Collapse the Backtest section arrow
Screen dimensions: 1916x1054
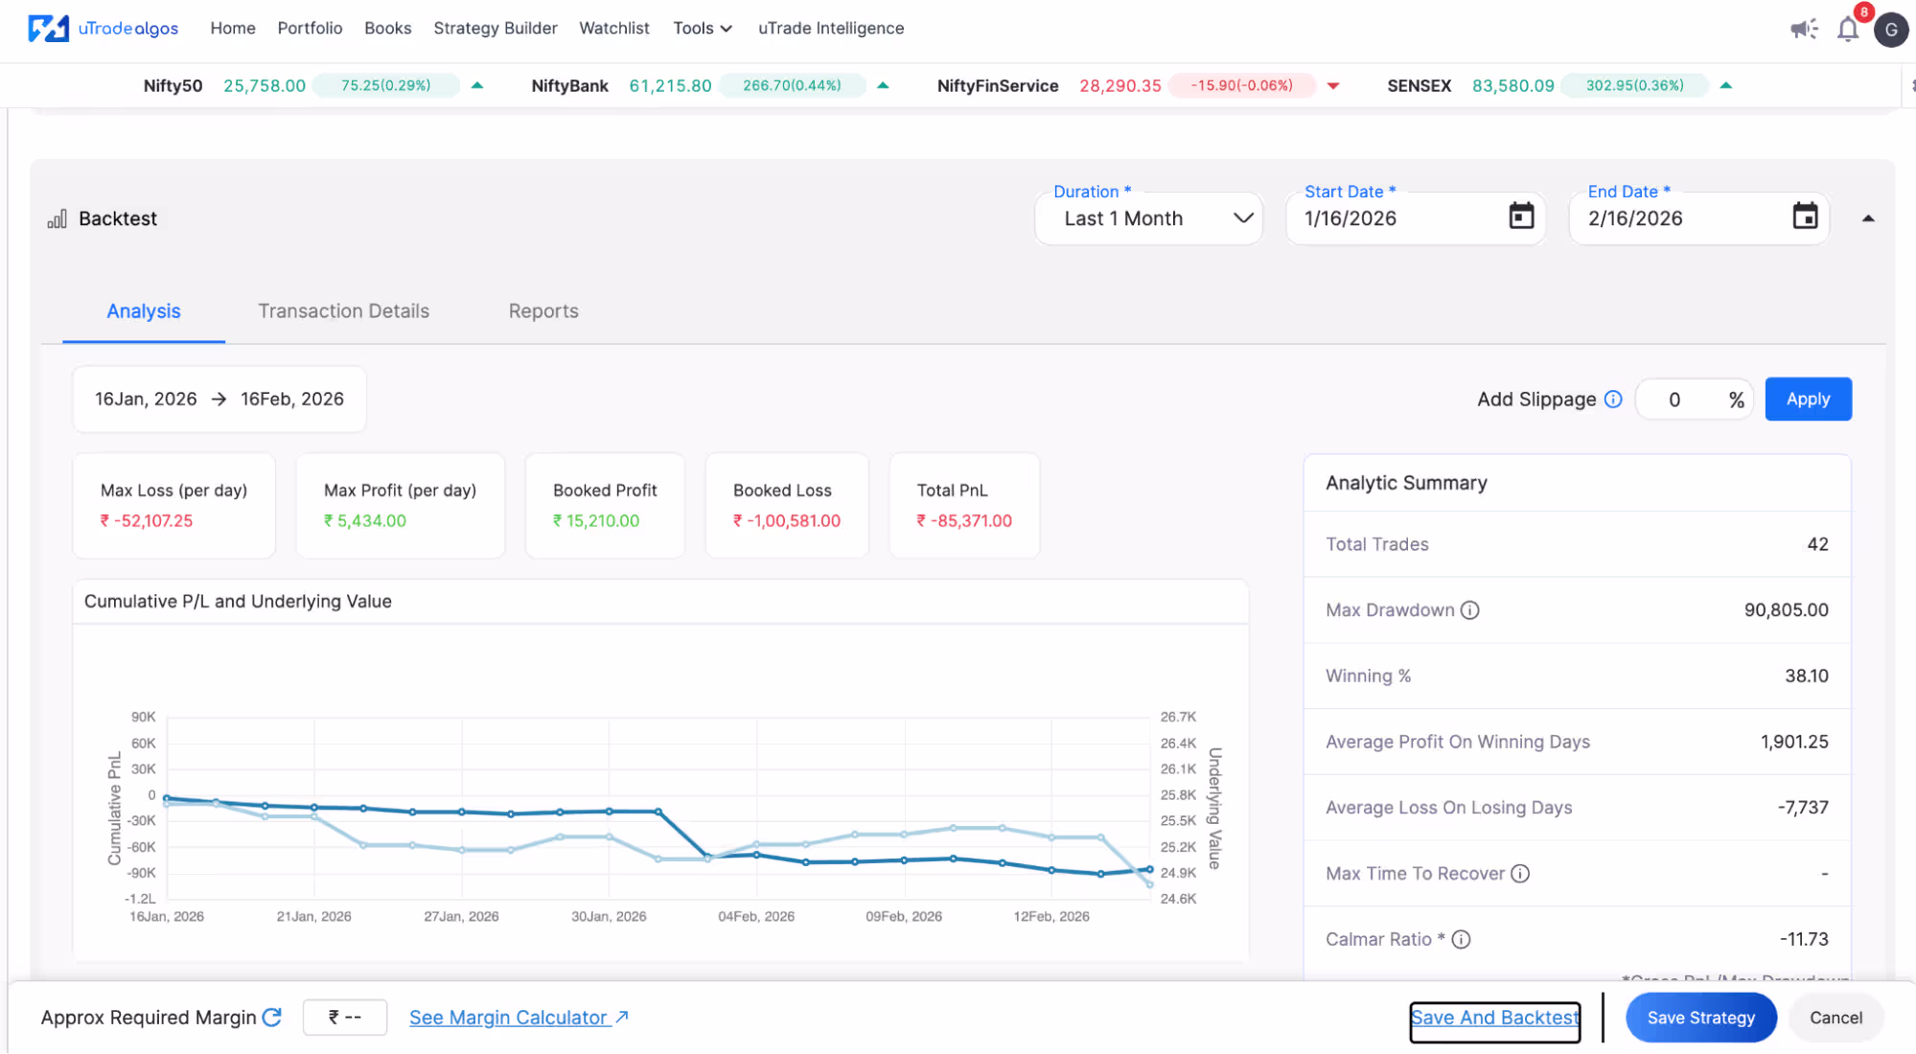point(1868,218)
